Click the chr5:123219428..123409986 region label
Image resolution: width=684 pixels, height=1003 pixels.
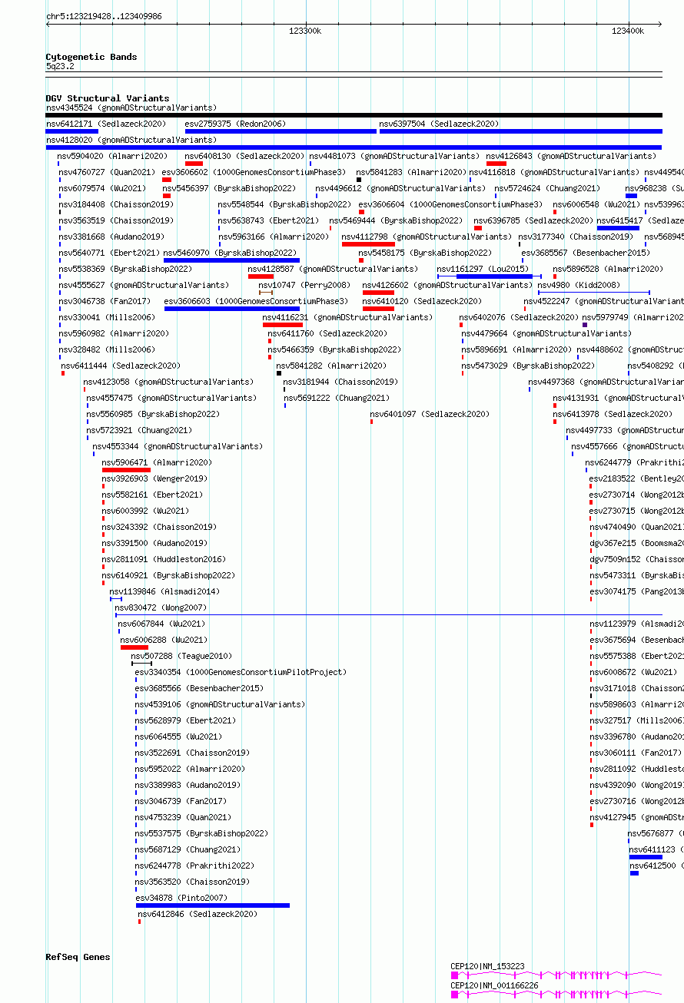tap(104, 16)
